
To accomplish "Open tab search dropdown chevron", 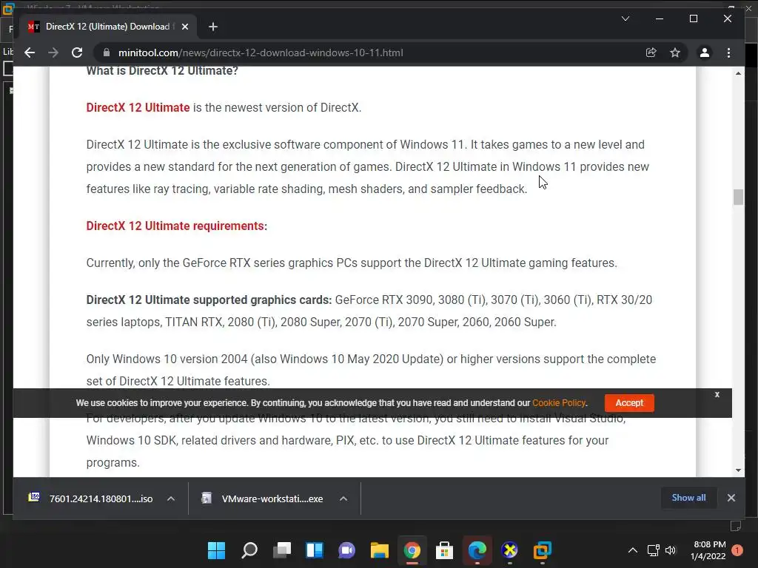I will pos(625,18).
